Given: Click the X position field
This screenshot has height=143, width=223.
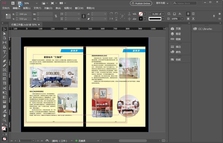Looking at the screenshot, I should tap(23, 14).
